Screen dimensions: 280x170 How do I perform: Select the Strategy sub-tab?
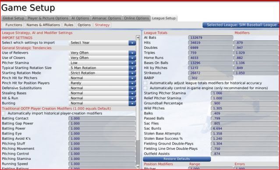coord(102,25)
